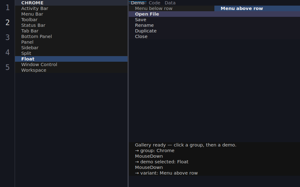300x187 pixels.
Task: Select the Demo tab
Action: click(x=137, y=3)
